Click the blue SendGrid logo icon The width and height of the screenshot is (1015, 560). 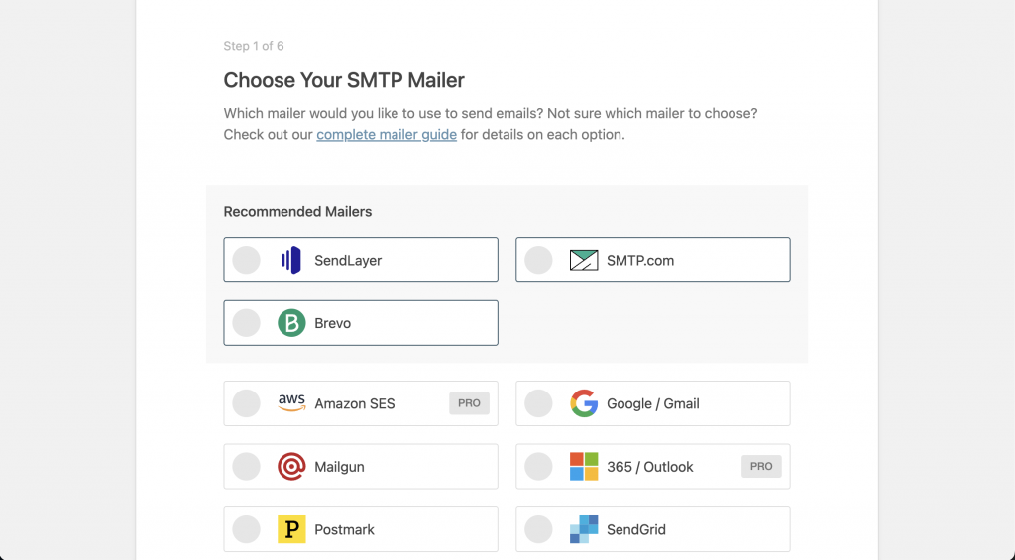[584, 529]
